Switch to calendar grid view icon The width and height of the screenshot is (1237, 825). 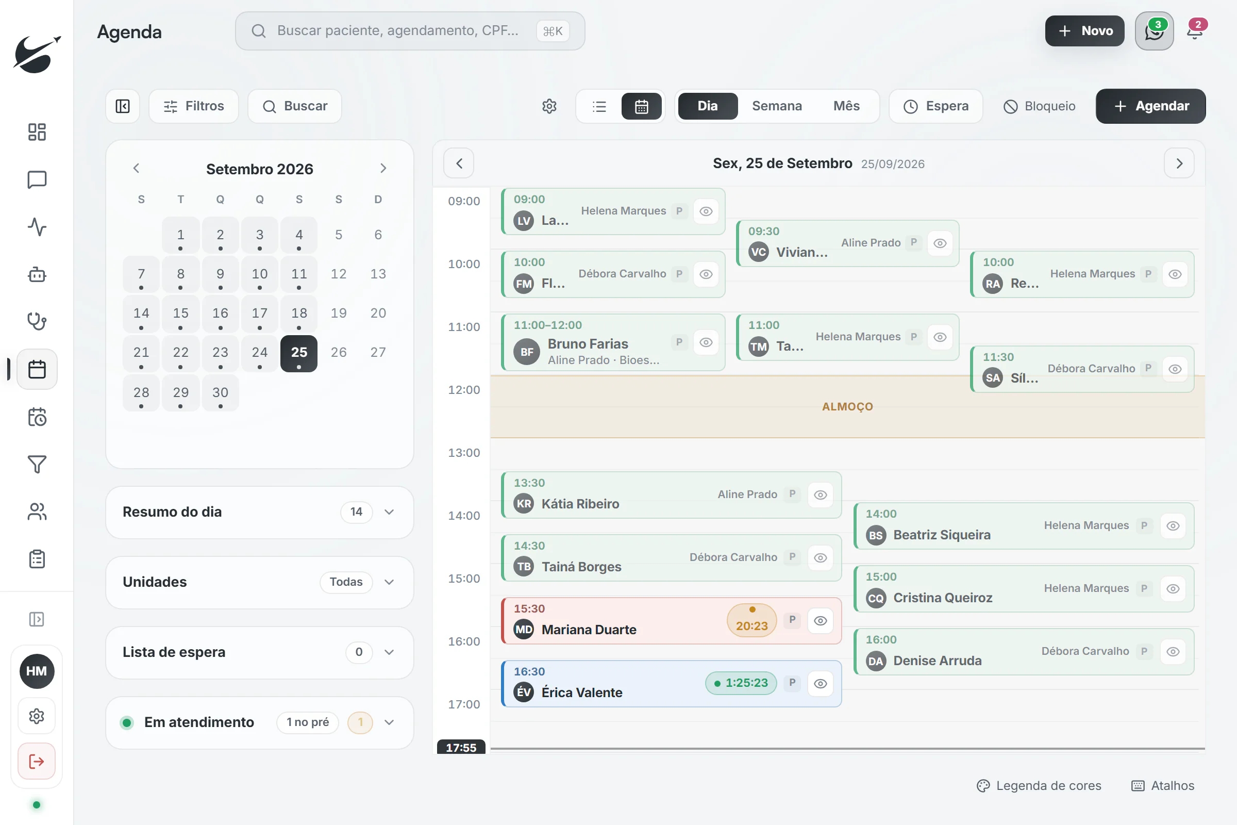pos(641,106)
